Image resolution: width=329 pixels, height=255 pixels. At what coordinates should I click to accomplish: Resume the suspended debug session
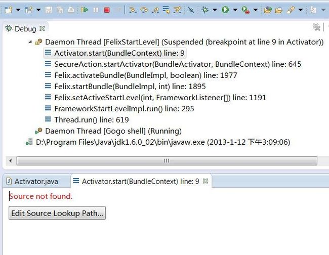85,10
